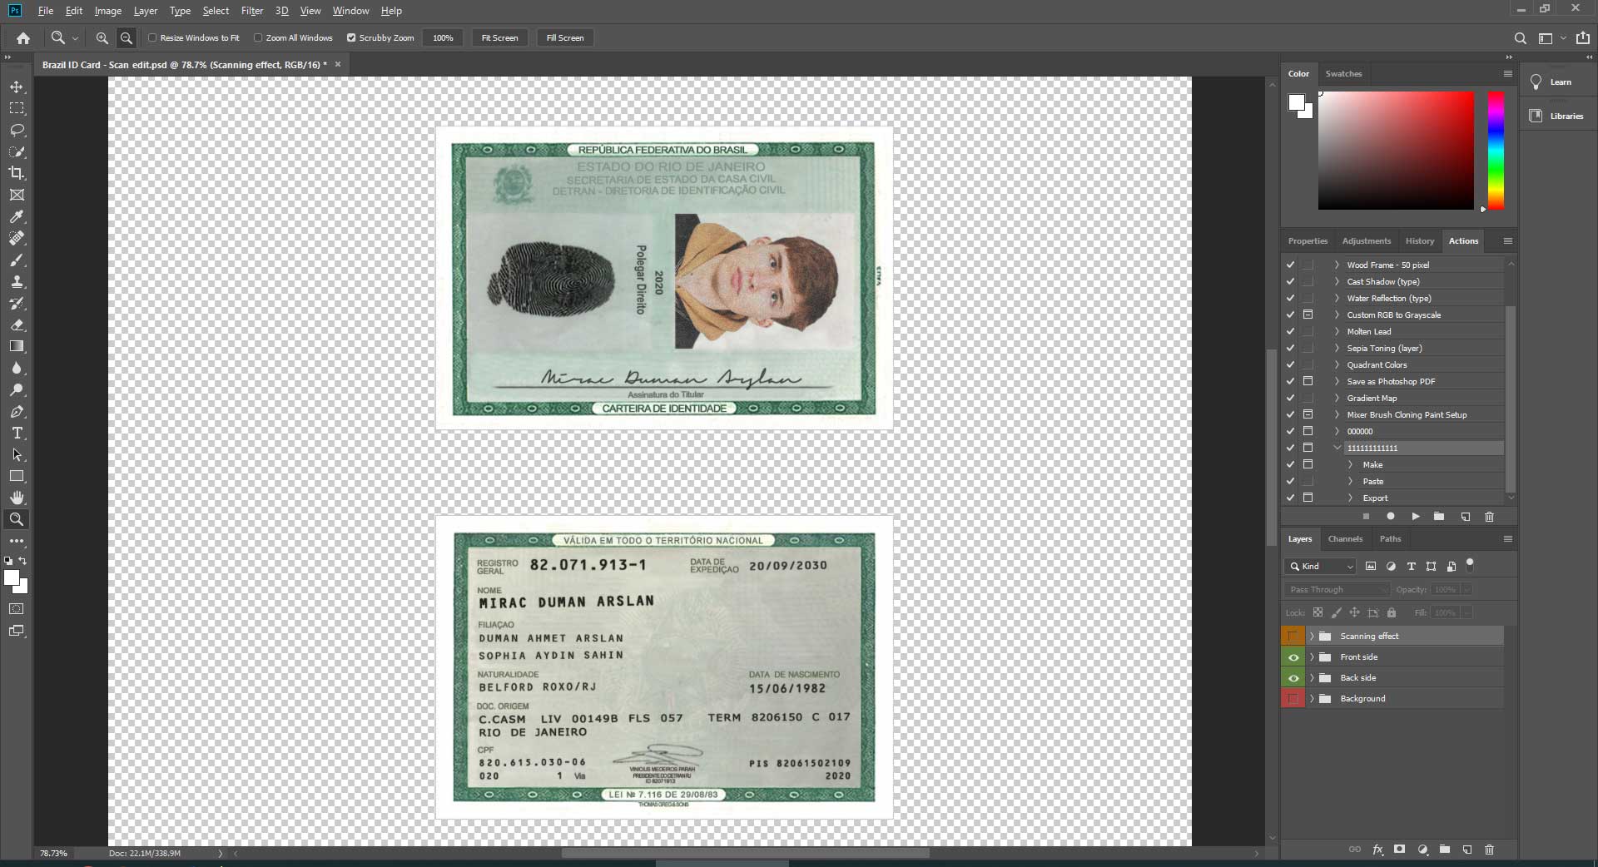Viewport: 1598px width, 867px height.
Task: Open the Filter menu
Action: [252, 10]
